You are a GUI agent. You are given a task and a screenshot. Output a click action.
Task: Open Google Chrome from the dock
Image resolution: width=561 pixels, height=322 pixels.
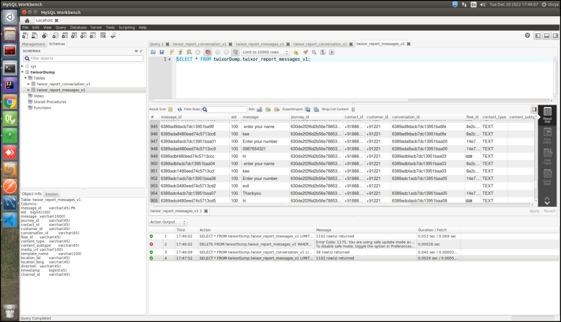click(x=9, y=103)
